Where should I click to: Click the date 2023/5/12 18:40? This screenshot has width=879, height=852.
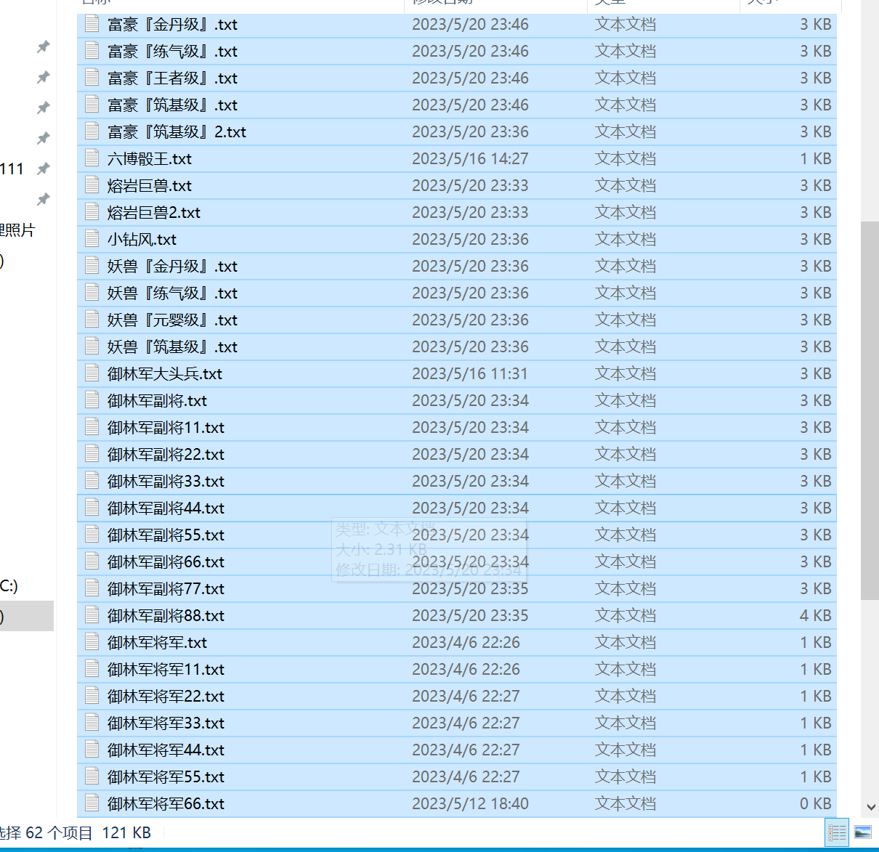[470, 803]
